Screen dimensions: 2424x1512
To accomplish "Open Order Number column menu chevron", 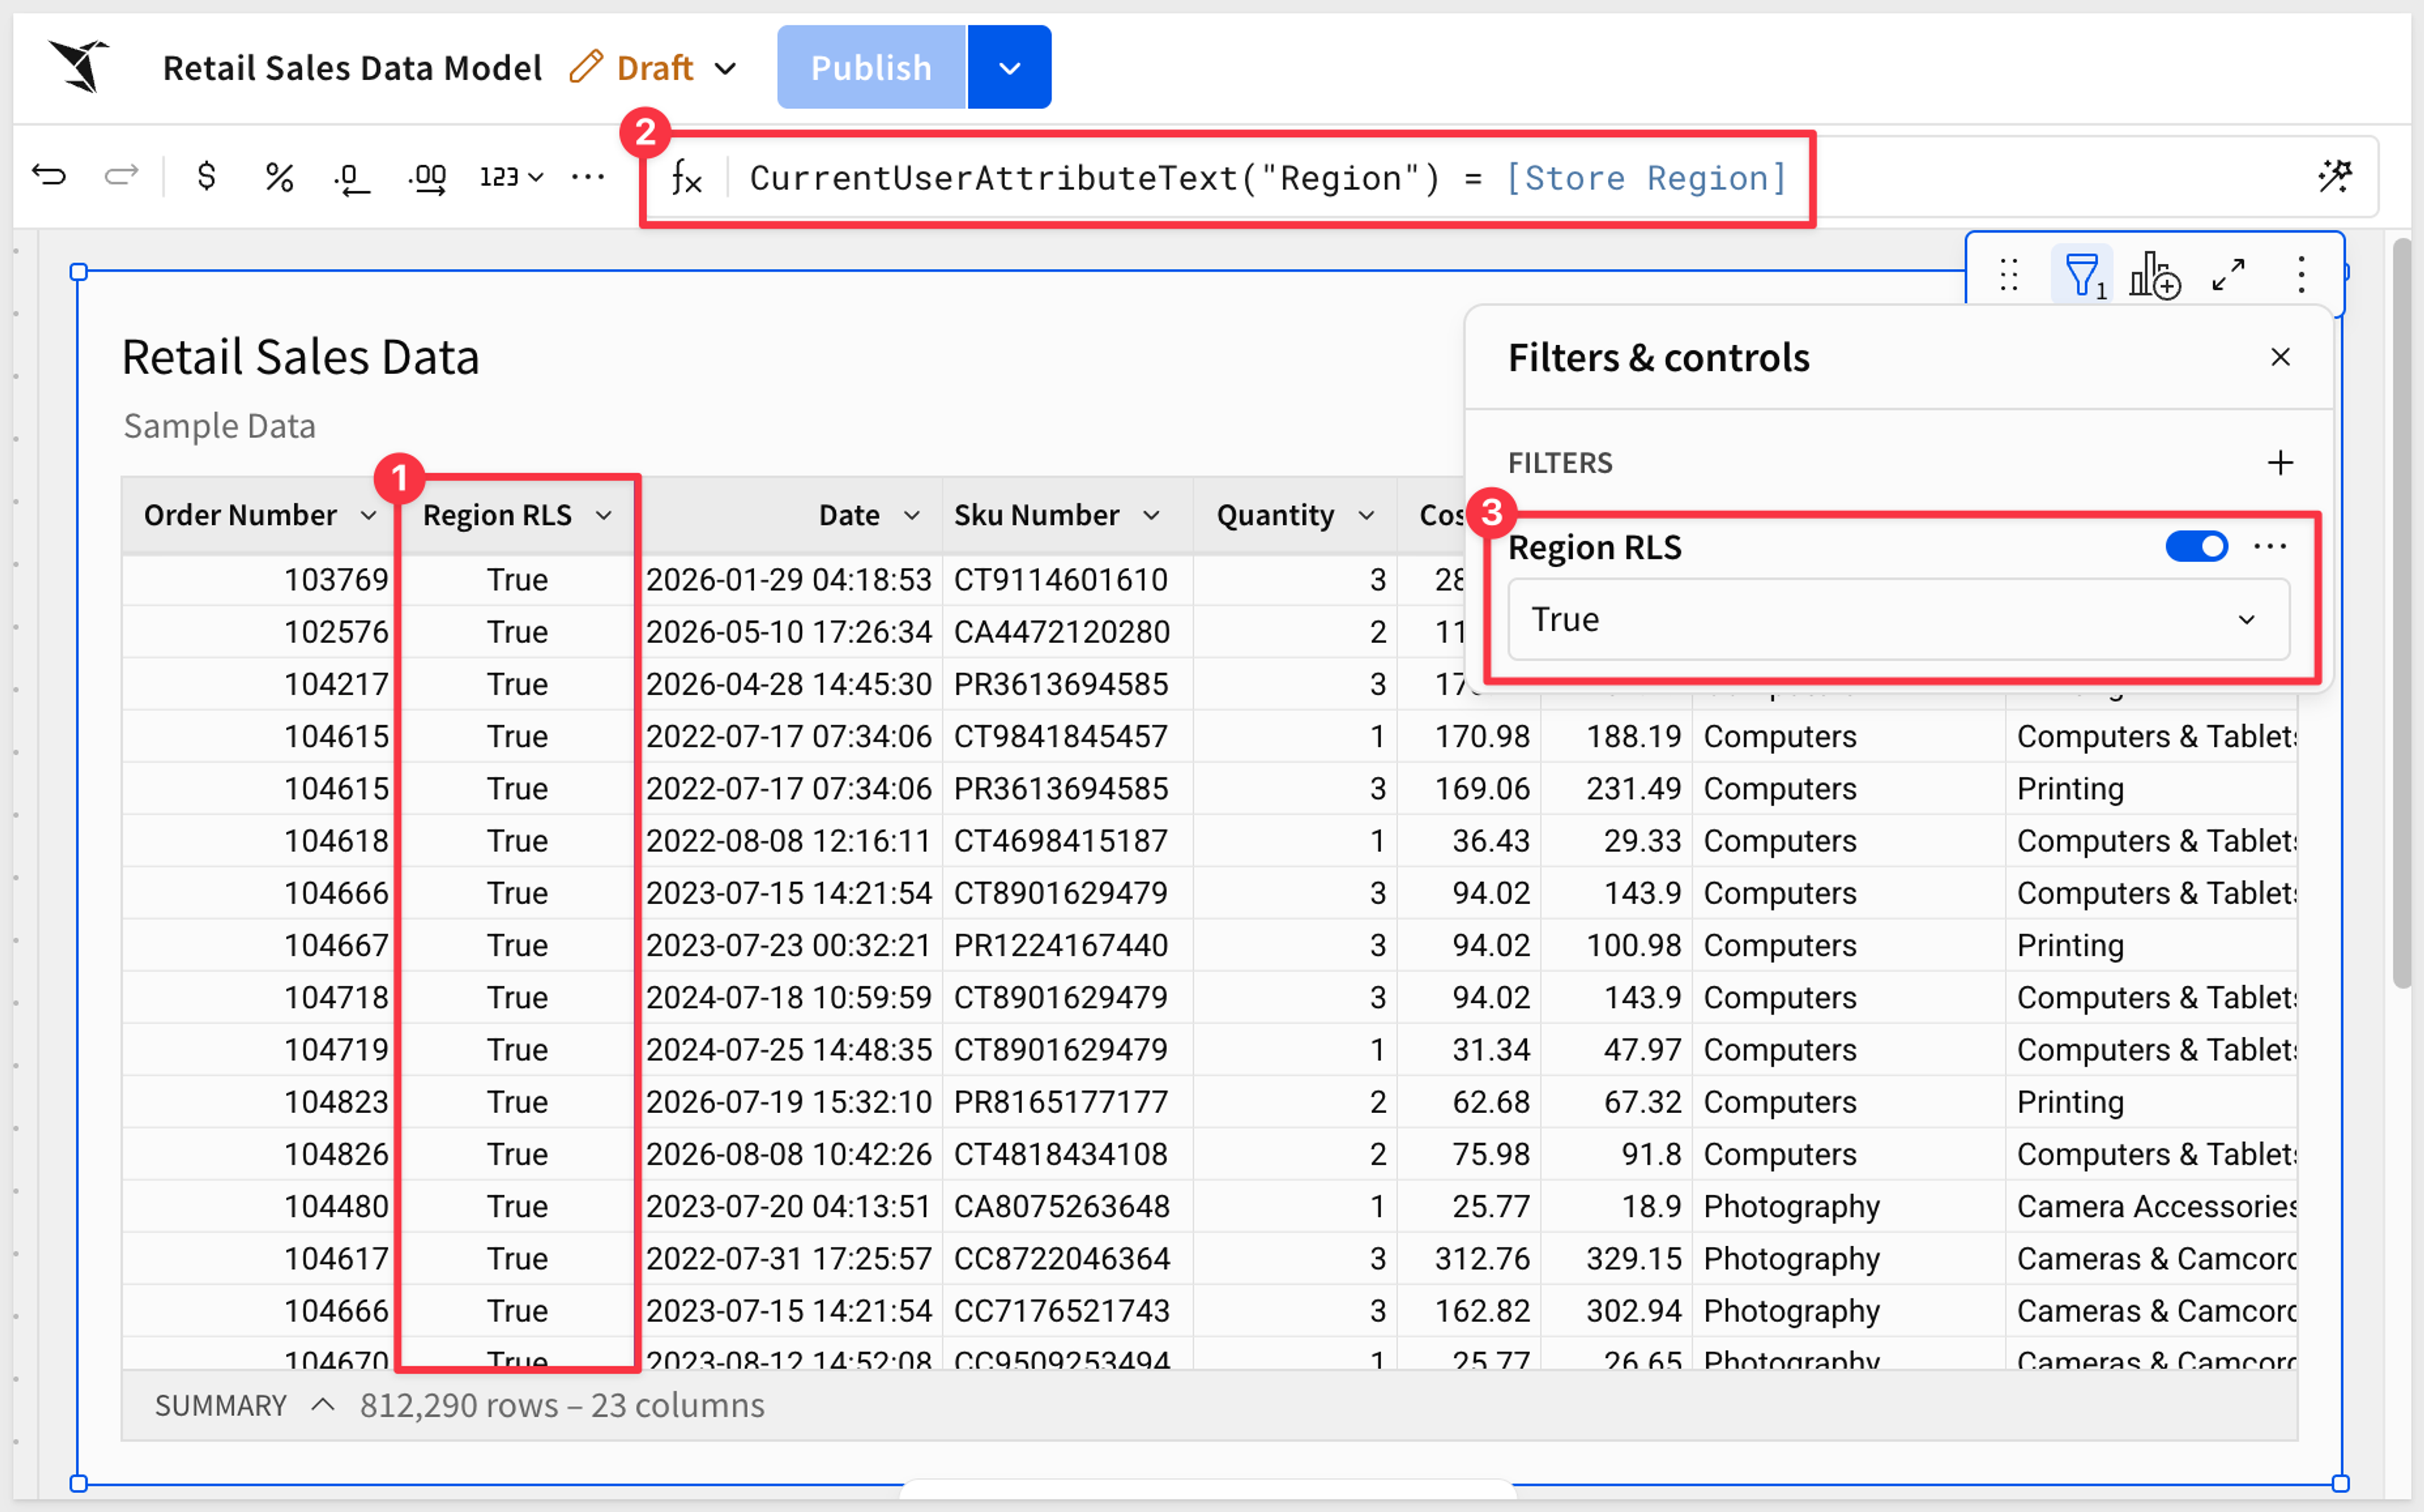I will 368,515.
